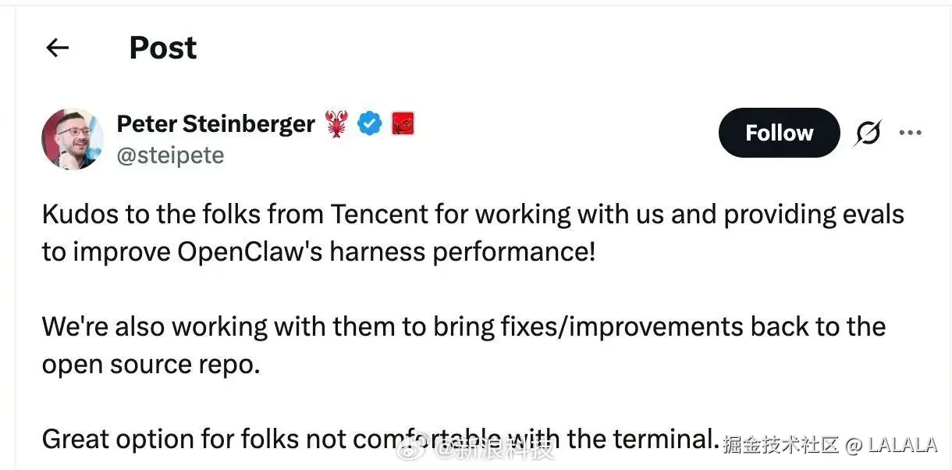The image size is (952, 470).
Task: Open the three-dot more options menu
Action: click(910, 134)
